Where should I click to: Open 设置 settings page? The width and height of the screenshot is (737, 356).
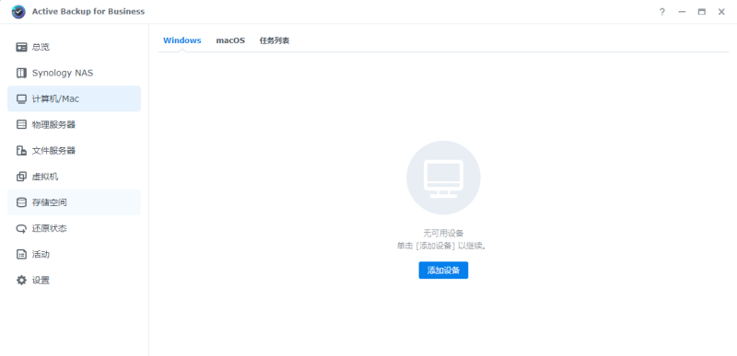(x=75, y=281)
